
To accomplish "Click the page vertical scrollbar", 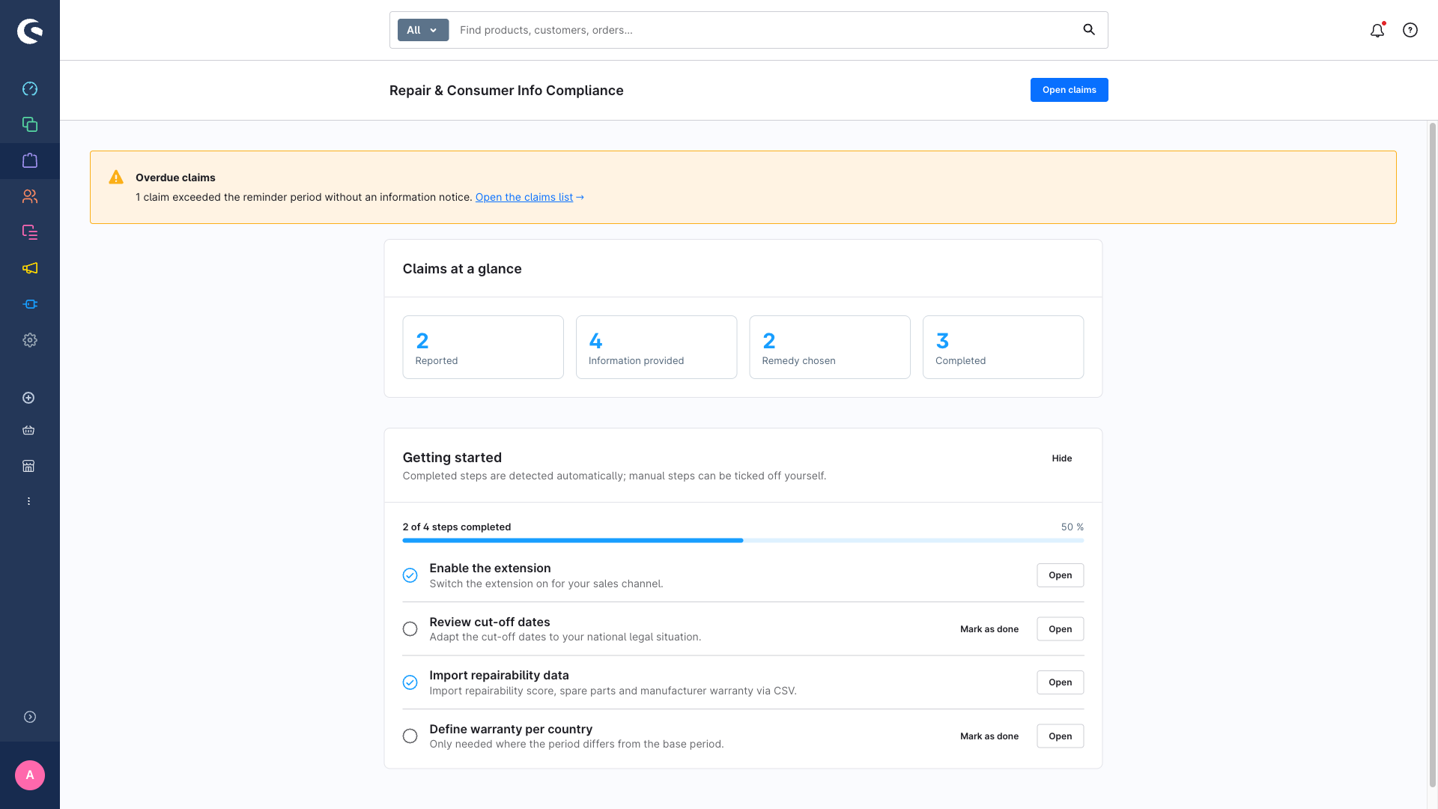I will 1432,455.
